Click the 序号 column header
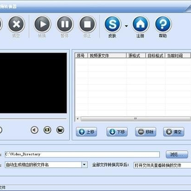The image size is (191, 191). 81,56
